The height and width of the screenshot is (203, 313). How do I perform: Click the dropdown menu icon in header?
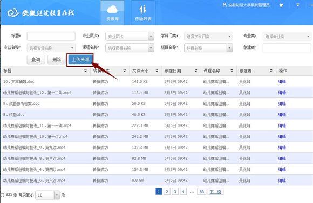298,5
